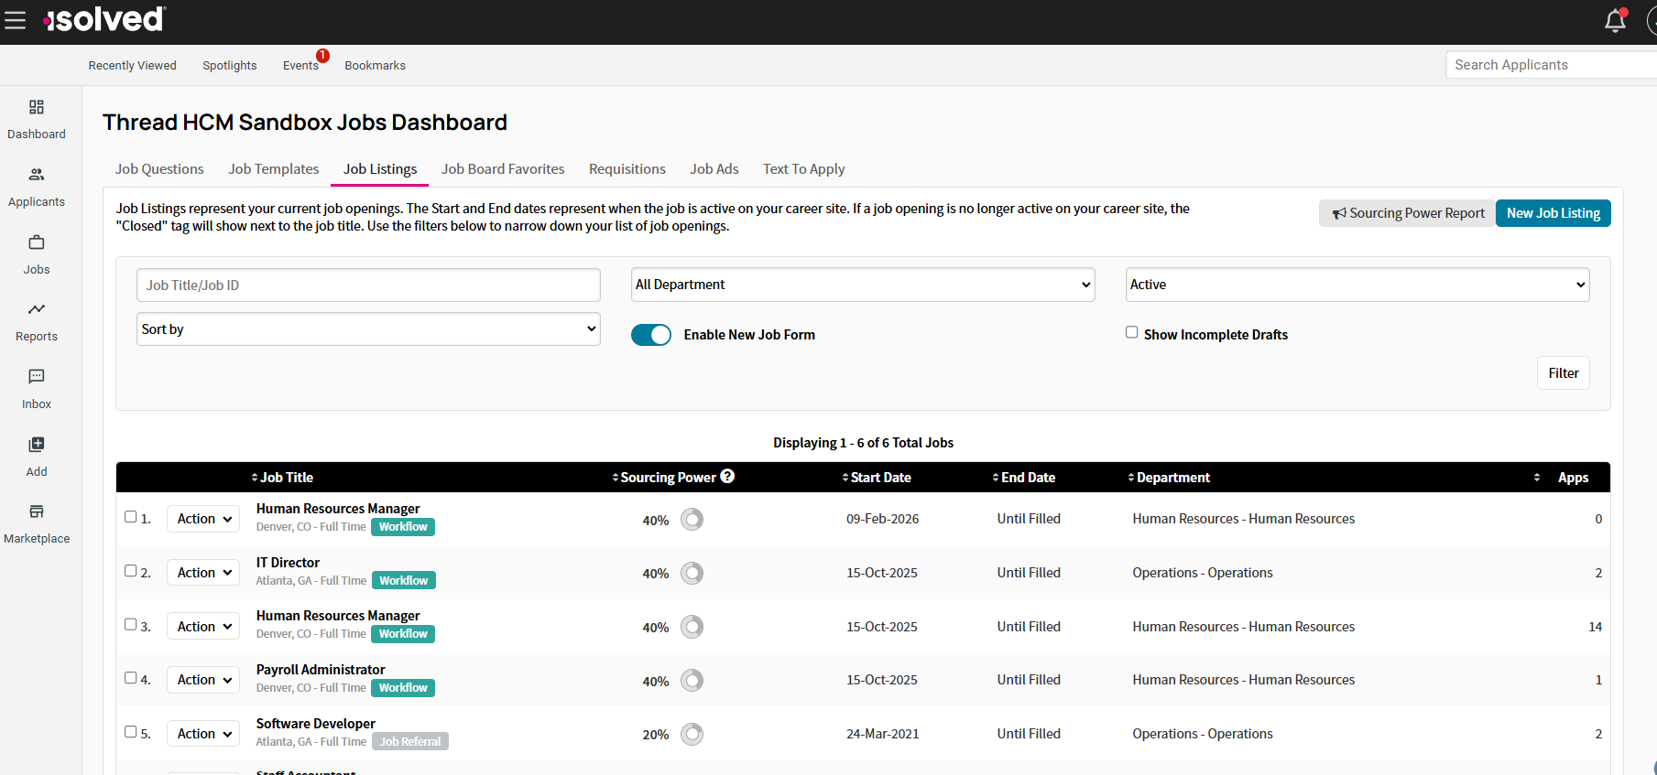Switch to the Job Templates tab
Image resolution: width=1657 pixels, height=775 pixels.
(x=274, y=169)
